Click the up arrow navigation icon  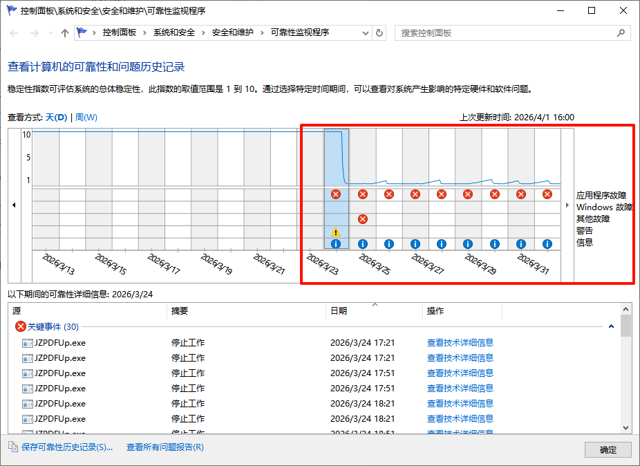click(x=65, y=32)
